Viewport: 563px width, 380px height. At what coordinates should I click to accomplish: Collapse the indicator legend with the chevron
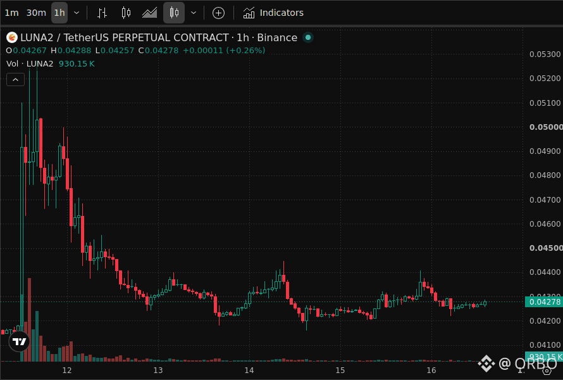15,79
